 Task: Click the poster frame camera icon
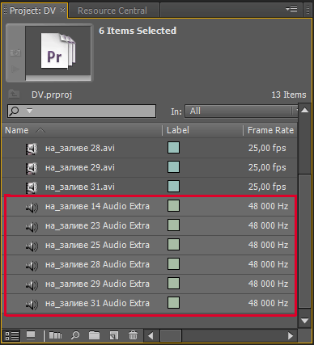pos(15,53)
